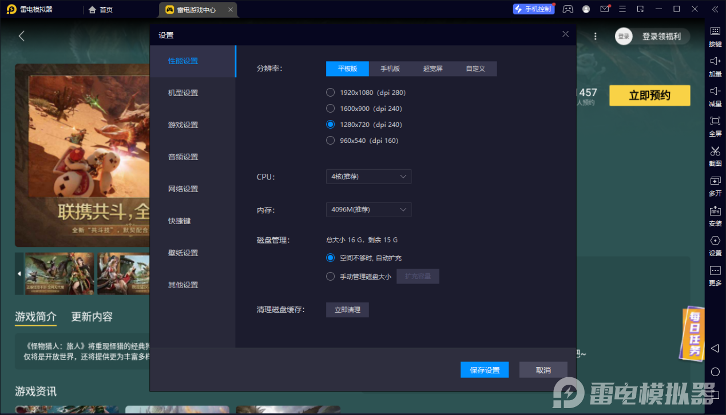The image size is (726, 415).
Task: Open first game screenshot thumbnail
Action: (x=59, y=274)
